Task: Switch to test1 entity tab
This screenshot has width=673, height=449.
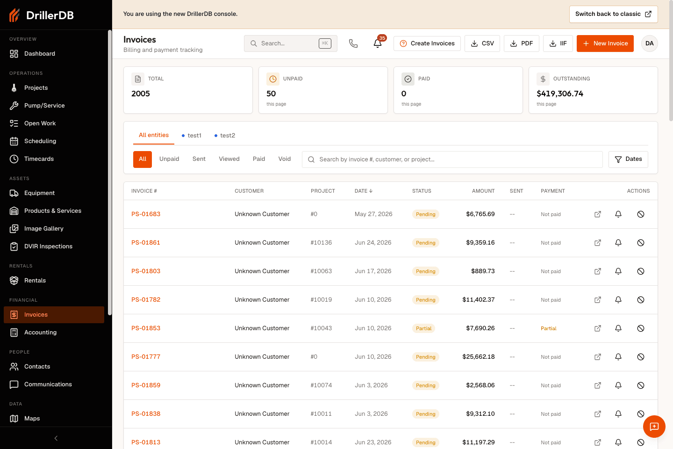Action: 192,136
